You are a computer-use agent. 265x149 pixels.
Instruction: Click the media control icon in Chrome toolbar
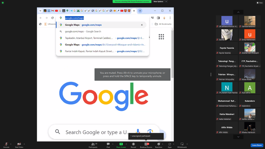click(x=152, y=18)
